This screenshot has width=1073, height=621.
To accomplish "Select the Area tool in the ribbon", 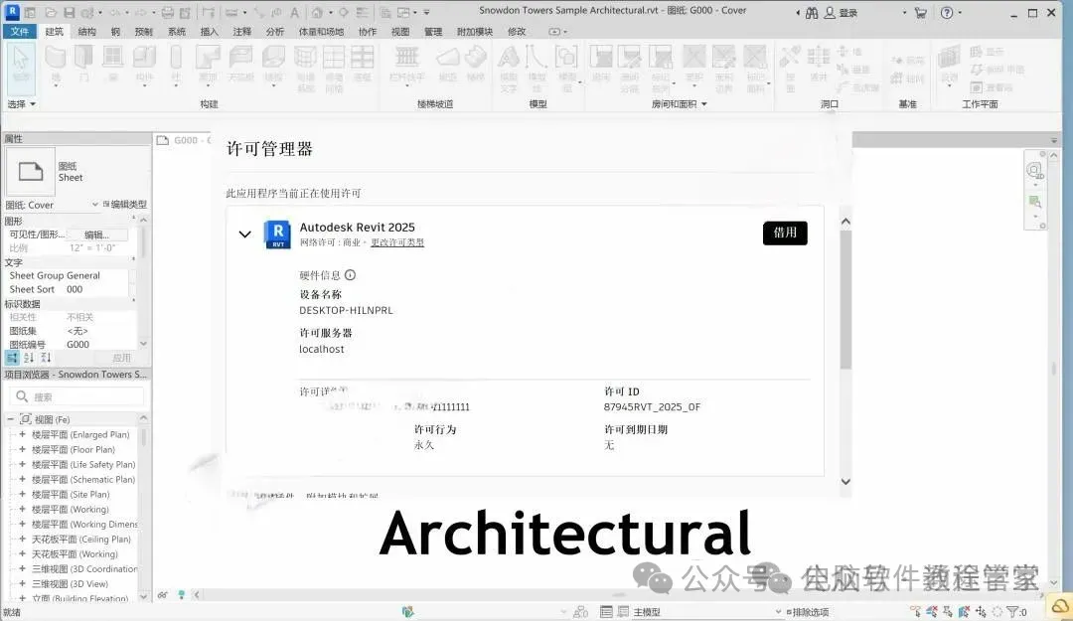I will 693,64.
